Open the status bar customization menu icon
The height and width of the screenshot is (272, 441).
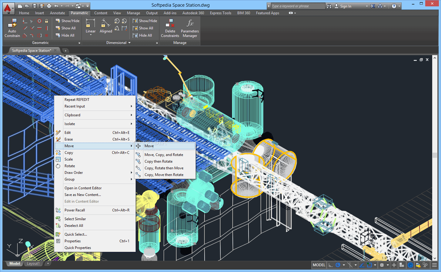point(434,265)
